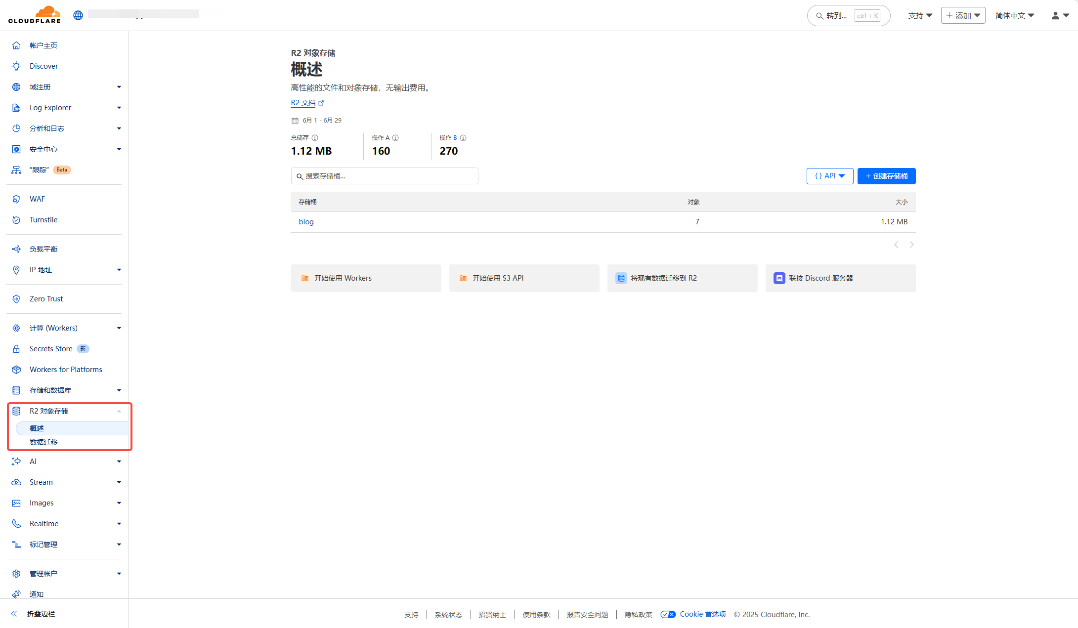
Task: Open the 通知 notifications bell icon
Action: [x=16, y=594]
